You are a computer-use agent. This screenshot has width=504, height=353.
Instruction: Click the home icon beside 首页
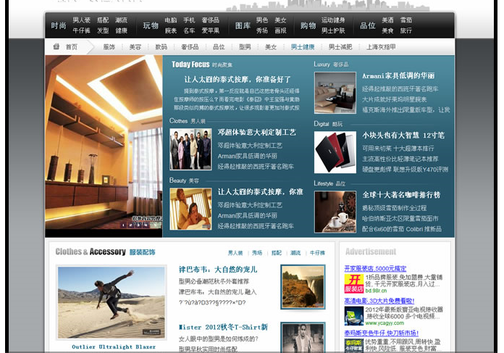[x=56, y=46]
